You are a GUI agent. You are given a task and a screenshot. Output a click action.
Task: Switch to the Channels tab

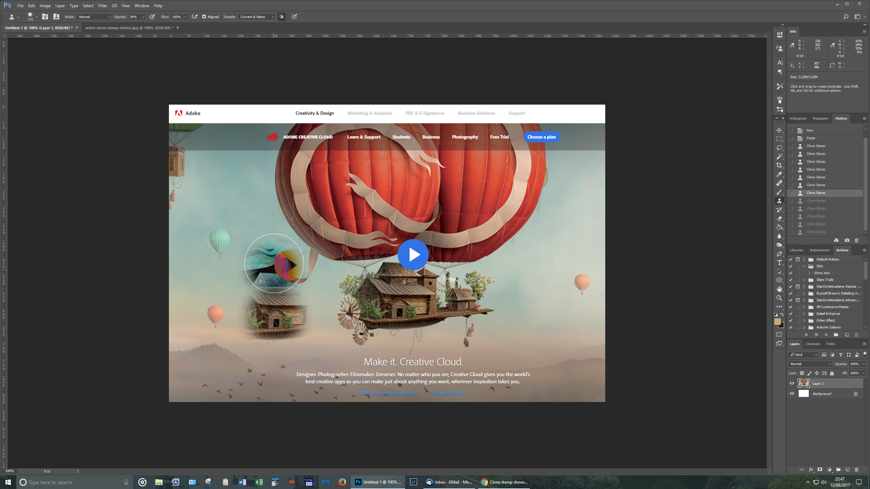813,344
